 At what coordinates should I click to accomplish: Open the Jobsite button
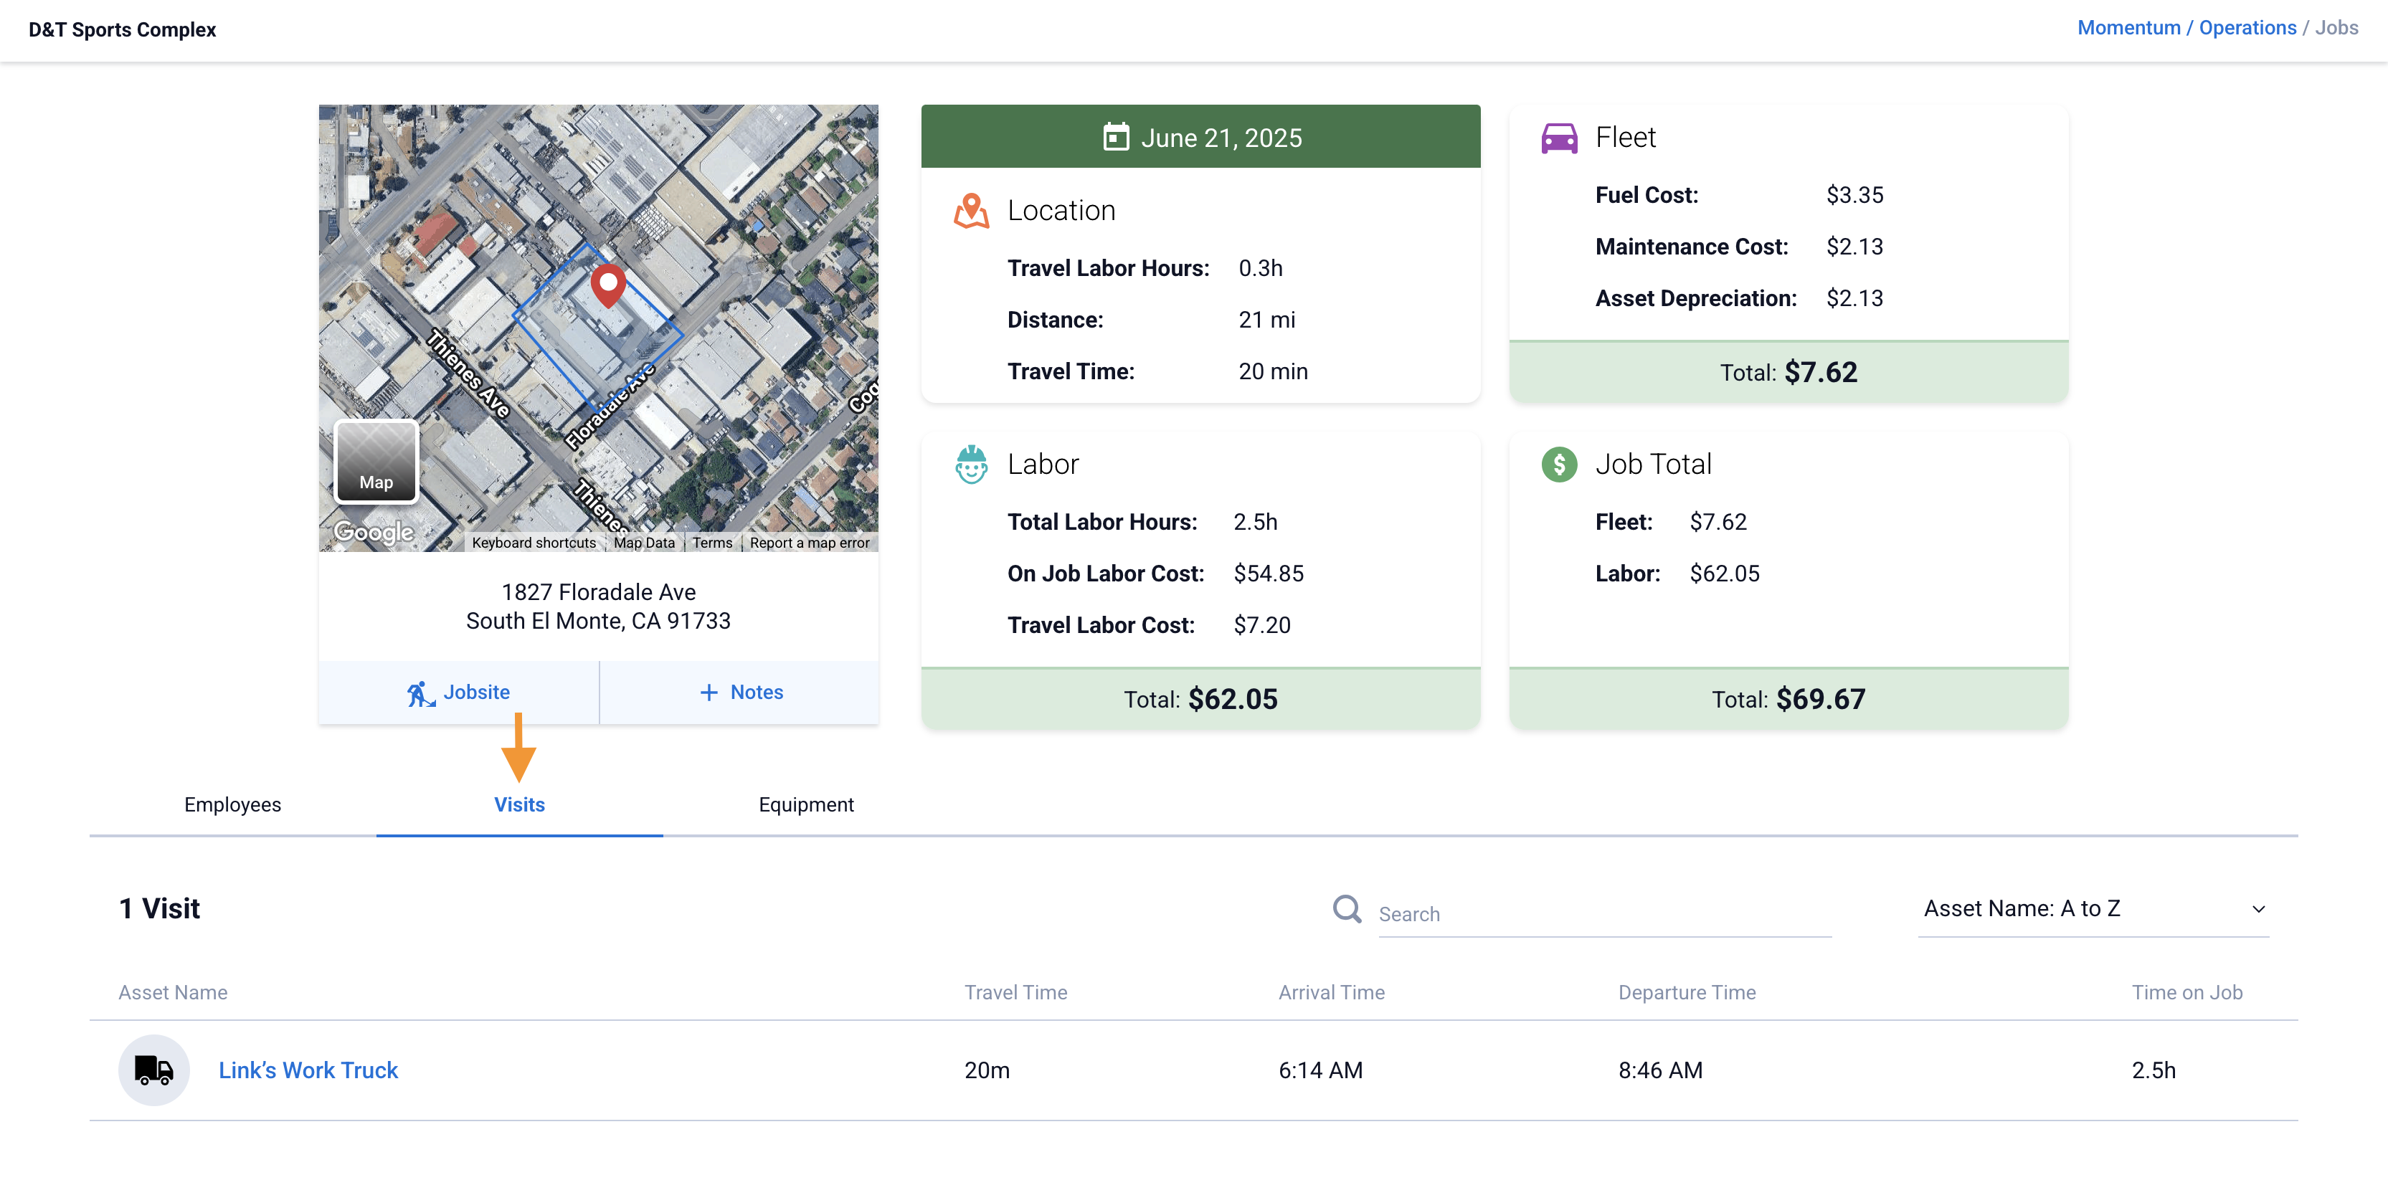coord(459,693)
